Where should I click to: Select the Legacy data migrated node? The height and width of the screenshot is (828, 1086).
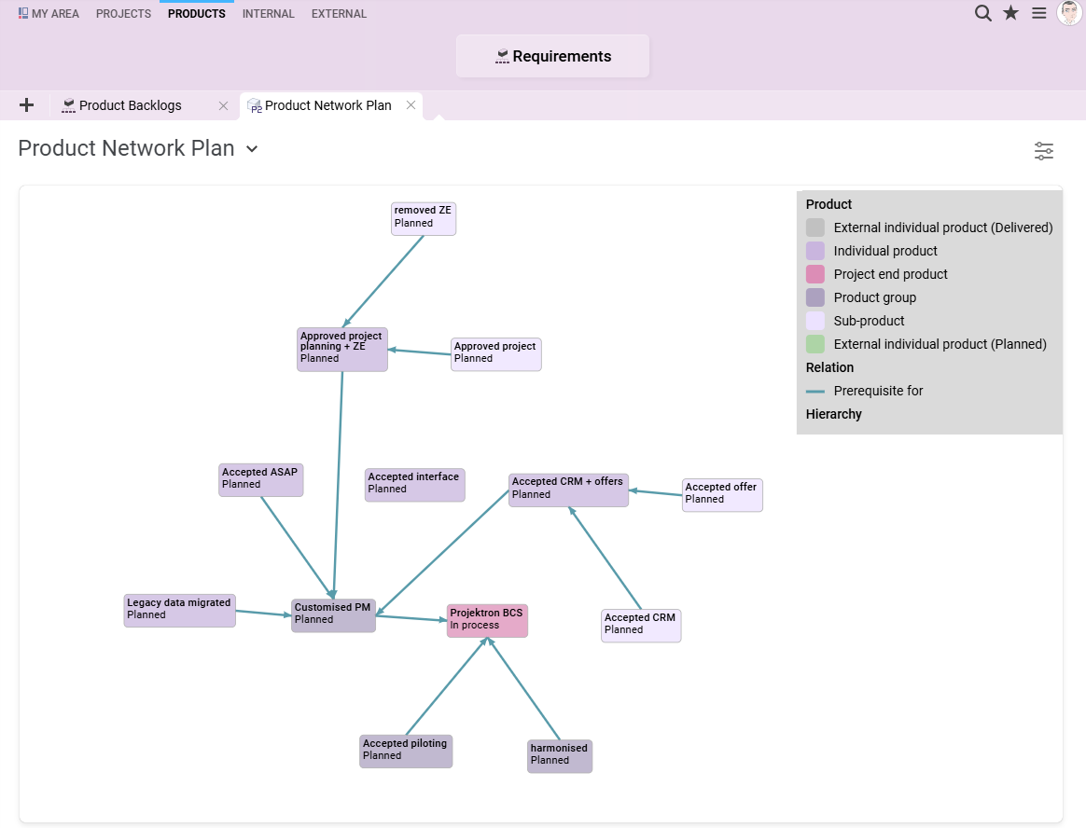click(180, 611)
